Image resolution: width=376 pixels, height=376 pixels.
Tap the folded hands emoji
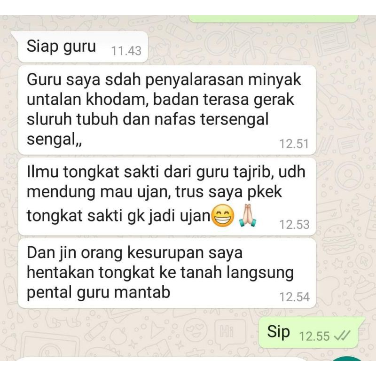click(x=248, y=215)
